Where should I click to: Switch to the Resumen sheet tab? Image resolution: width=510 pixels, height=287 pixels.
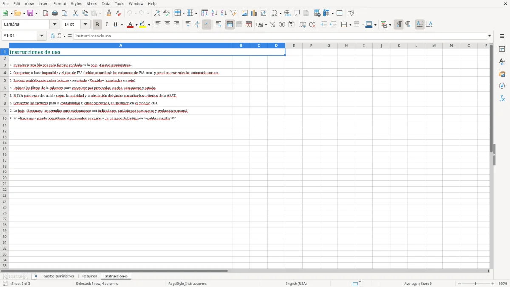click(90, 276)
